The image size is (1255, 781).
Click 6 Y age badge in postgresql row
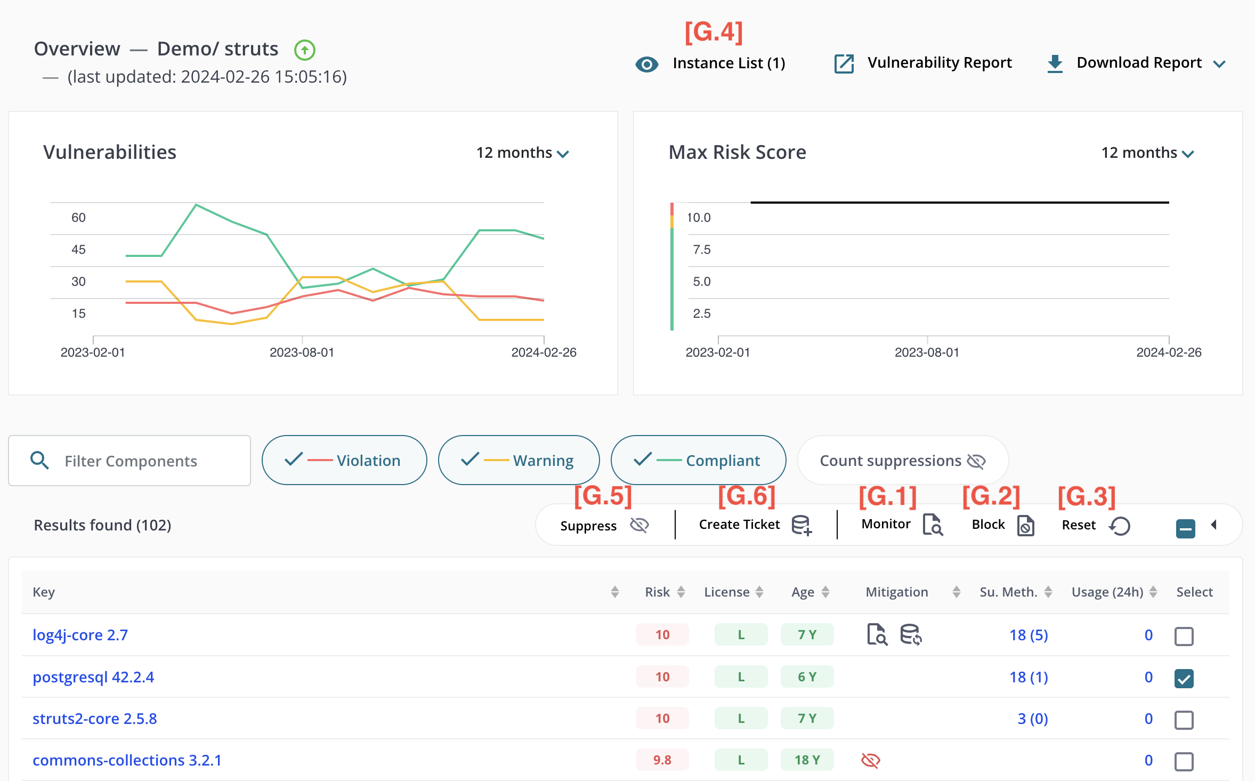[807, 677]
